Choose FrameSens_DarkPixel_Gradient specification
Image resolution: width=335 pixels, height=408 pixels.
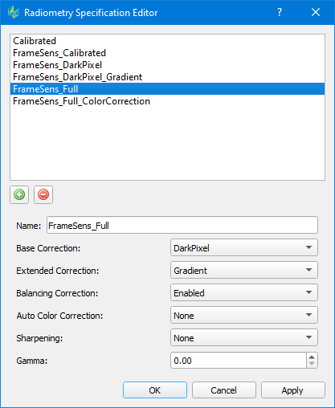point(167,77)
